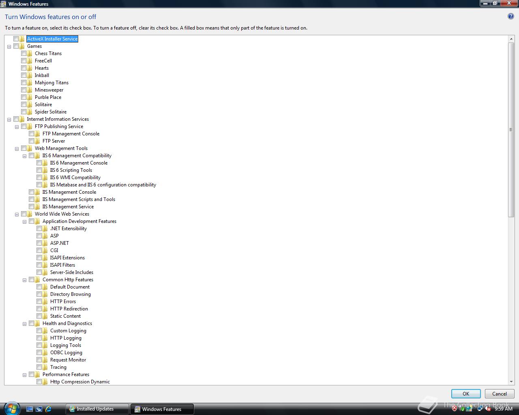The image size is (519, 415).
Task: Toggle the Internet Information Services checkbox
Action: point(16,119)
